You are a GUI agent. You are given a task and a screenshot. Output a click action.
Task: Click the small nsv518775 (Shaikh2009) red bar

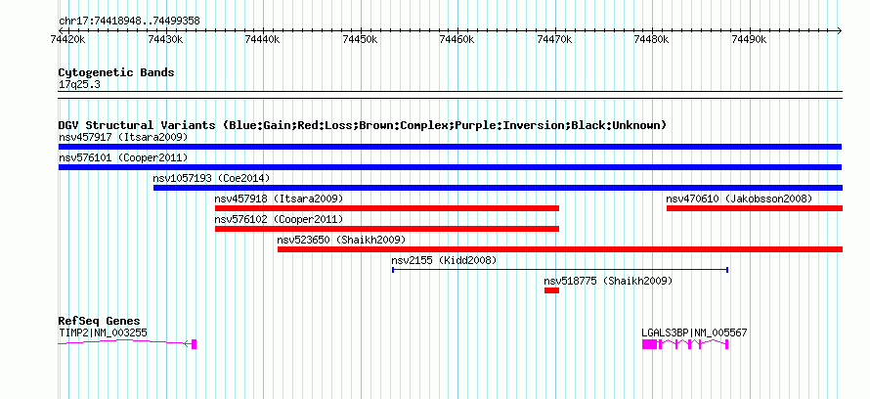551,290
